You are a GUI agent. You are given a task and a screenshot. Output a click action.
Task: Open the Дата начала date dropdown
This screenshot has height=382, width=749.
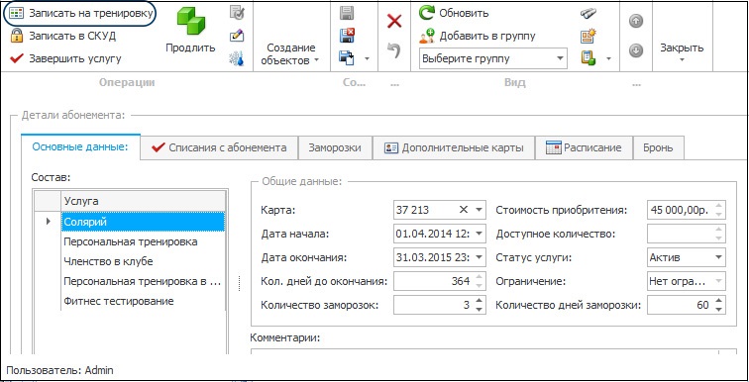point(479,234)
